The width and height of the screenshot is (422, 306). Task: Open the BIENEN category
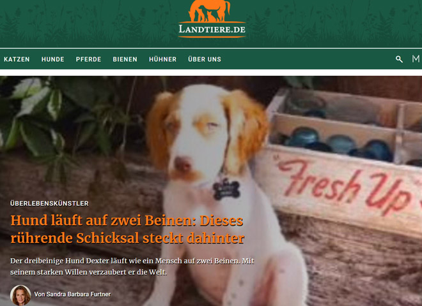[125, 59]
